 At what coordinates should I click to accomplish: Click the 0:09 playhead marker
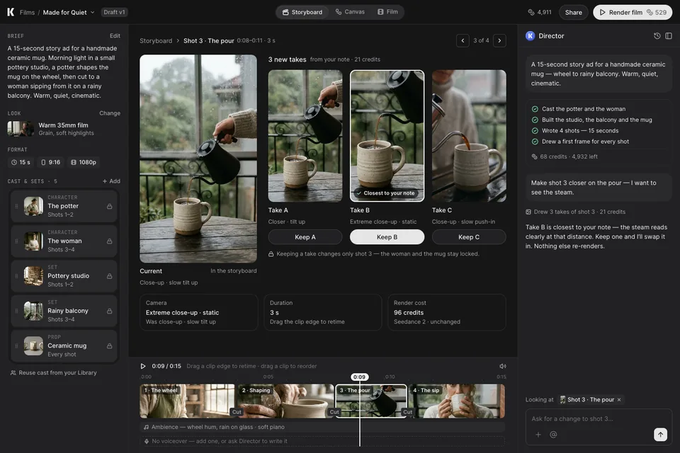[359, 377]
